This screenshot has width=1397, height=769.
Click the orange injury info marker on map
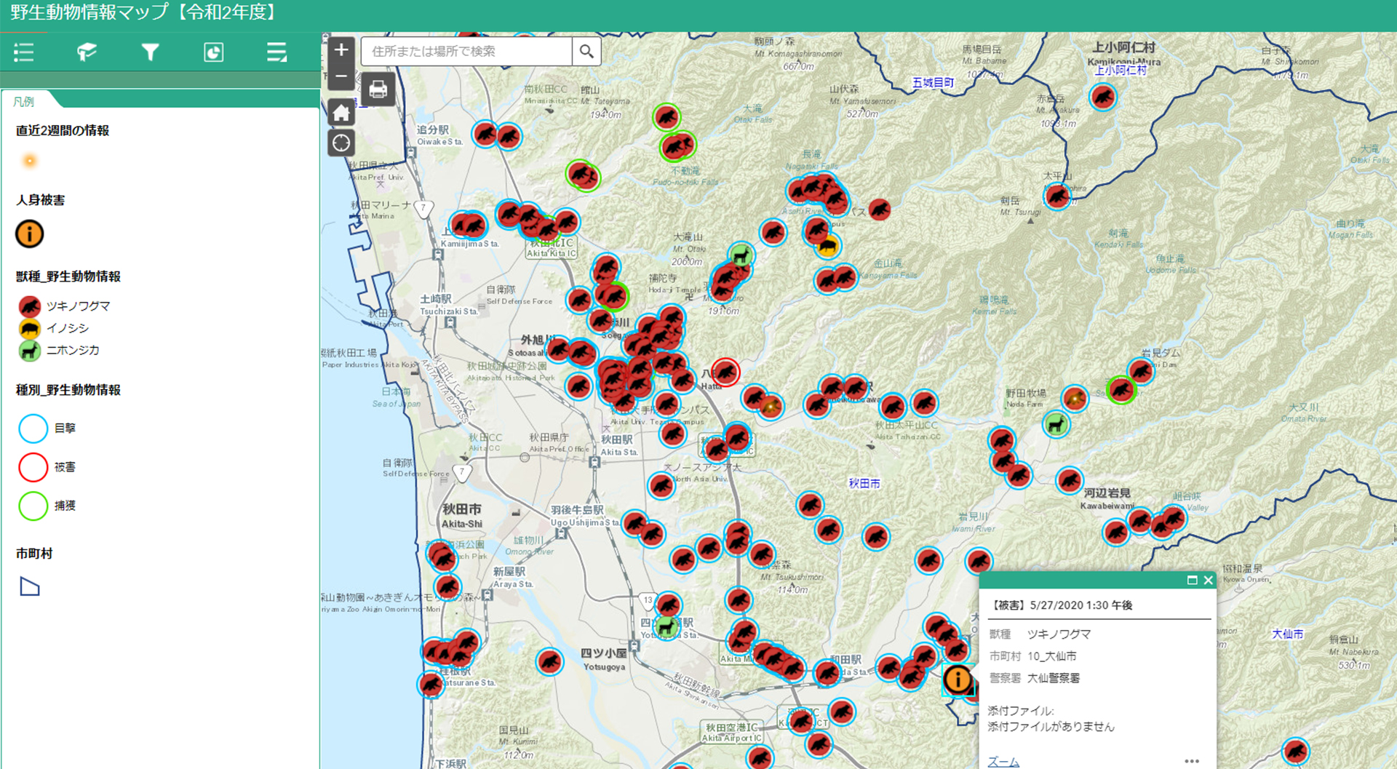(958, 680)
